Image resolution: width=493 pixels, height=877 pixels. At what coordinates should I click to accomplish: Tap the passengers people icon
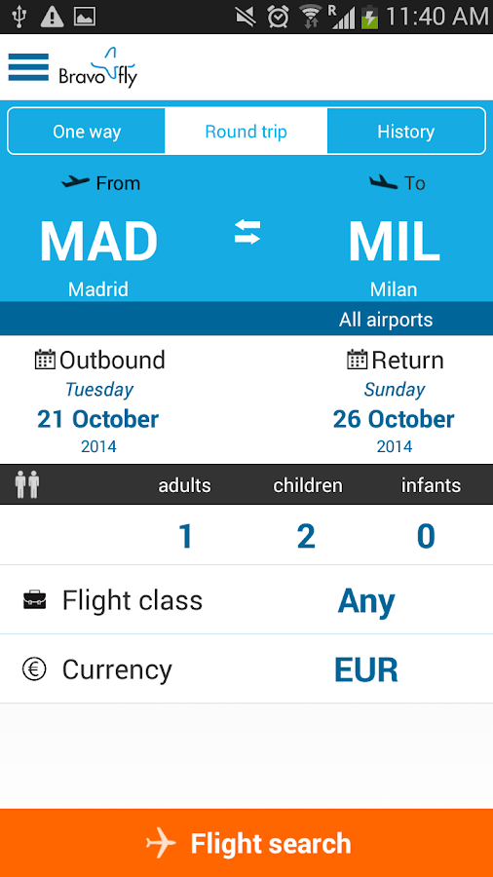[x=27, y=484]
